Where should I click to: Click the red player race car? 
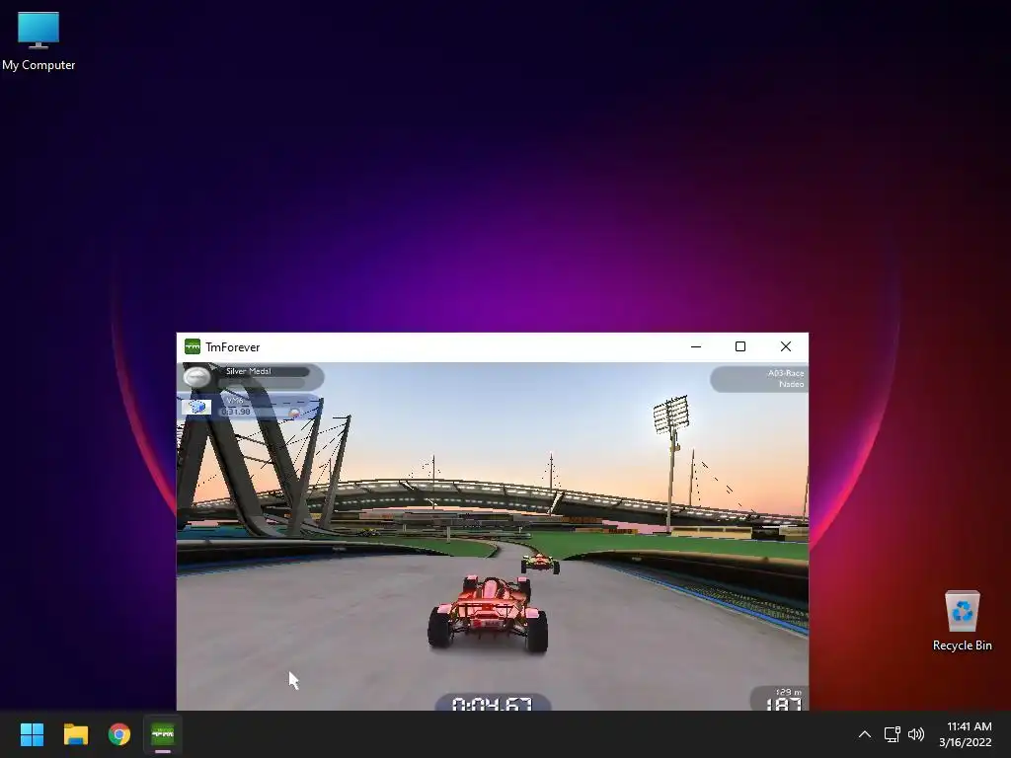click(488, 612)
